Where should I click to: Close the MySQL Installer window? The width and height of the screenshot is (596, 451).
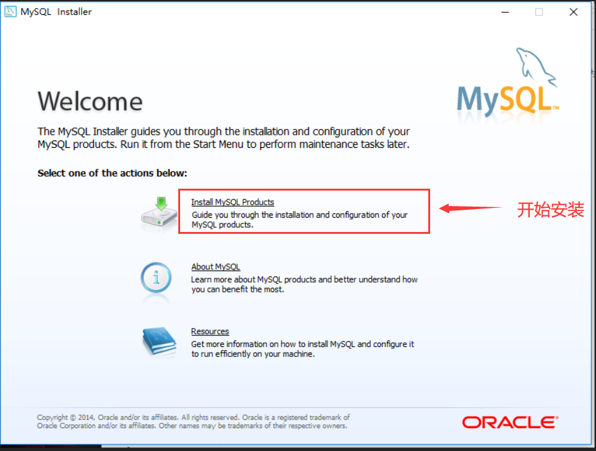pyautogui.click(x=573, y=12)
